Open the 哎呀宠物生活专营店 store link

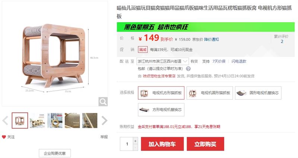(x=159, y=76)
